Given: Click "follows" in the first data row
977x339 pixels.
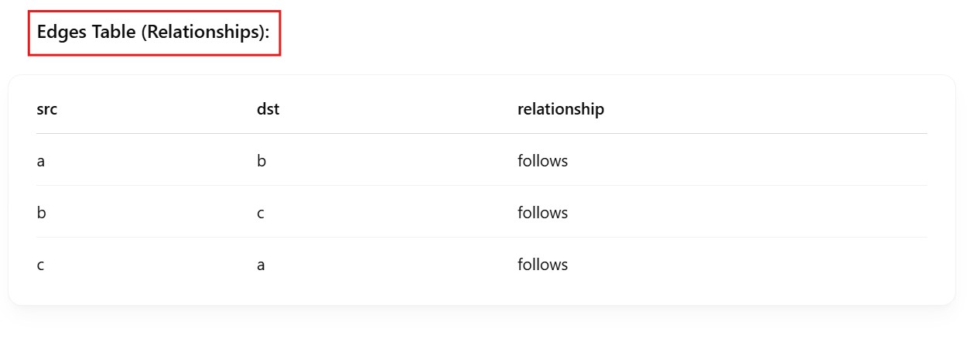Looking at the screenshot, I should [x=542, y=161].
